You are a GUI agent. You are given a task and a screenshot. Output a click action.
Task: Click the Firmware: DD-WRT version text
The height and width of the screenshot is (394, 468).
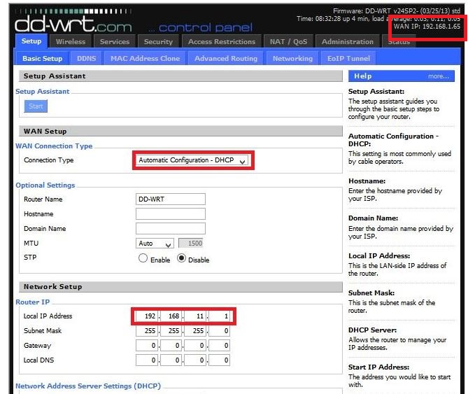point(397,11)
